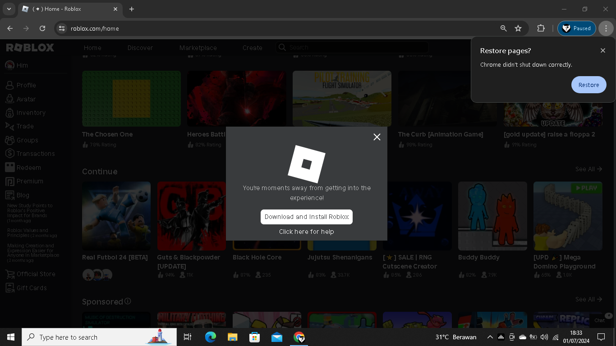This screenshot has height=346, width=616.
Task: Bookmark this page with the star
Action: (518, 28)
